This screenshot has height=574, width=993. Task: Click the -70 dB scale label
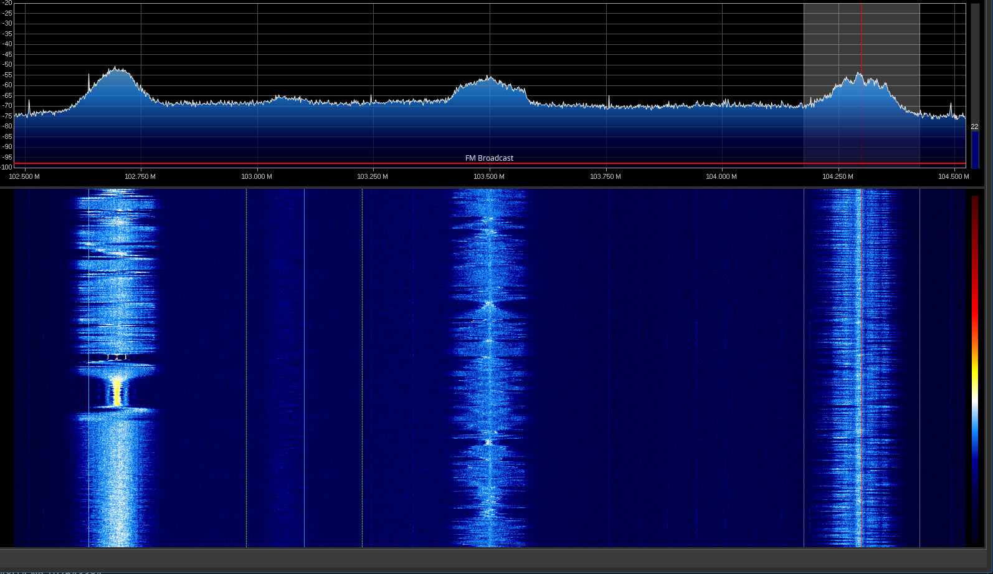pyautogui.click(x=7, y=106)
